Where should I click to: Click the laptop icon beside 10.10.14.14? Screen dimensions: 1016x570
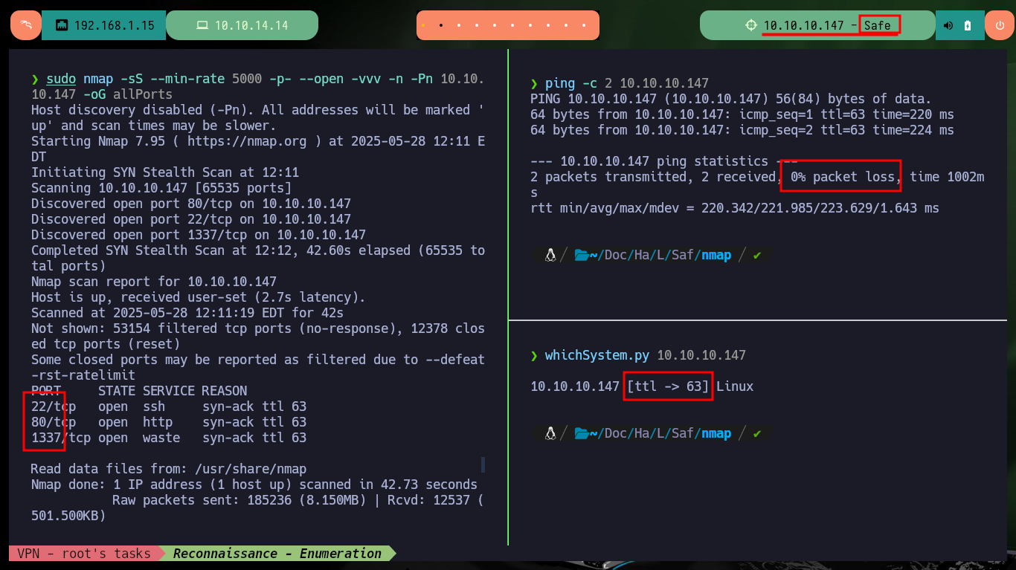[202, 25]
